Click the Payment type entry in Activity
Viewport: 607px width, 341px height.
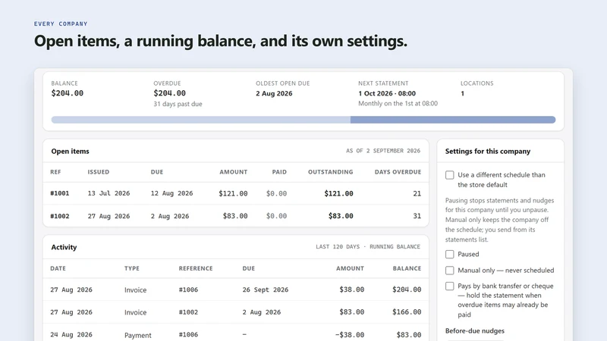point(138,335)
